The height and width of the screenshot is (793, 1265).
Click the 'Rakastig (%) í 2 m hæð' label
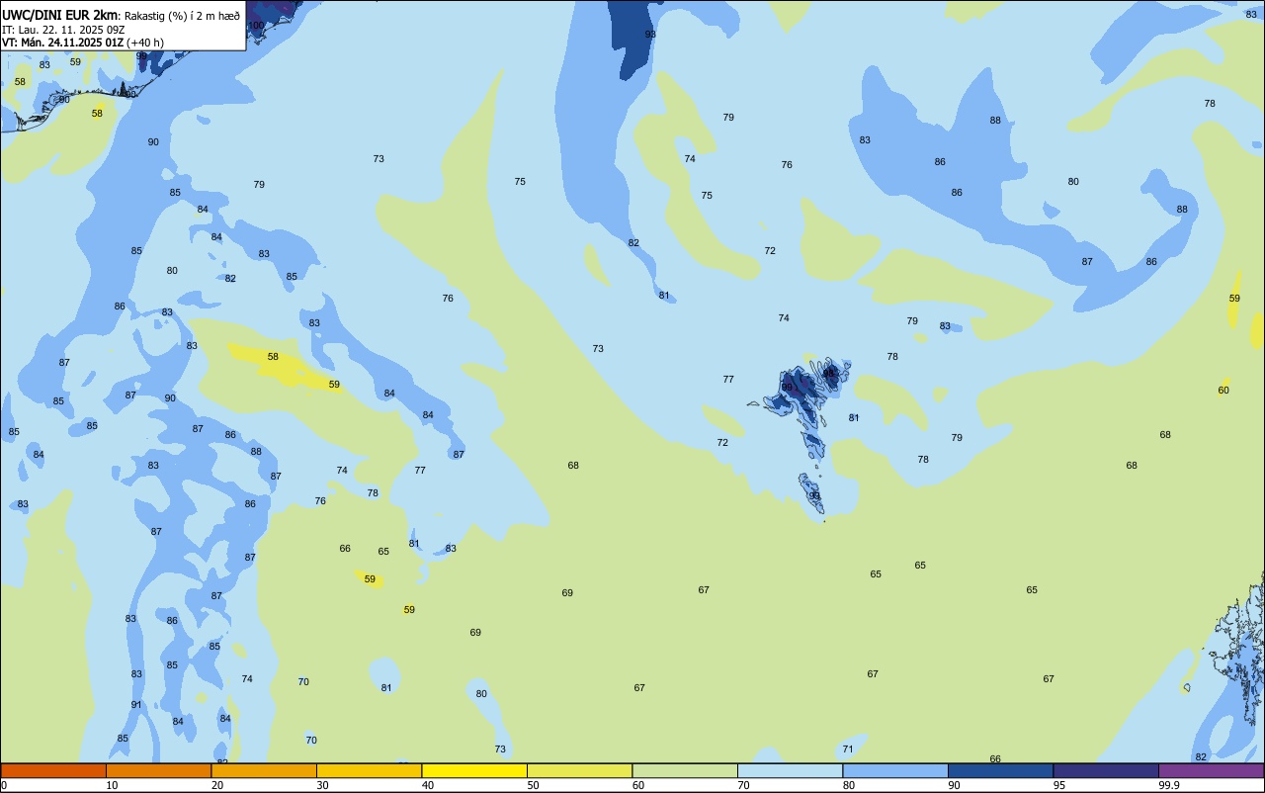[182, 15]
